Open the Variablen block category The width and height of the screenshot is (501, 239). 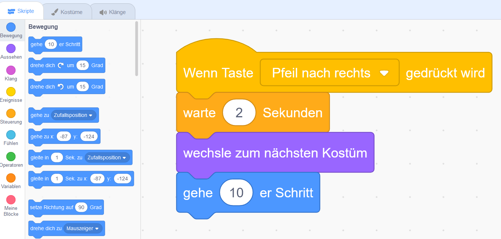[11, 178]
